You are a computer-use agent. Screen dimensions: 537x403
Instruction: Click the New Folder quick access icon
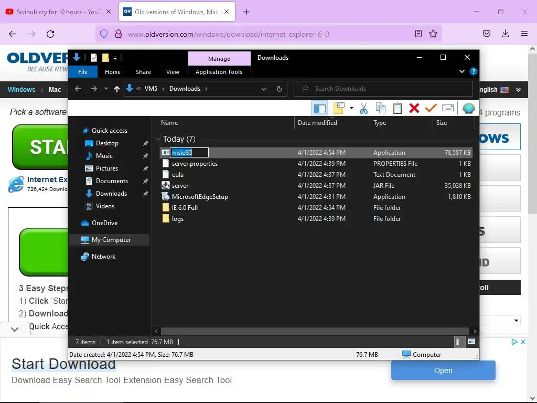pyautogui.click(x=105, y=58)
